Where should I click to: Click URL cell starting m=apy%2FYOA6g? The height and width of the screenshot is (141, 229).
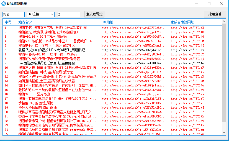pyautogui.click(x=134, y=28)
